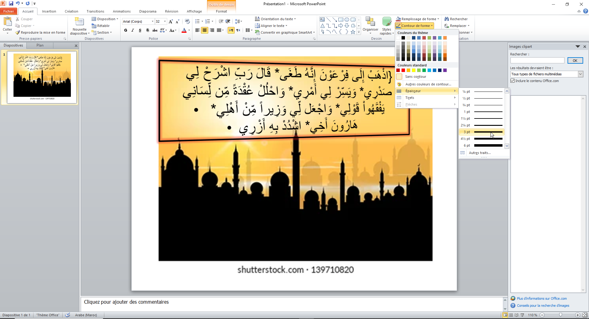Click OK button in clipart search
The width and height of the screenshot is (589, 319).
575,61
